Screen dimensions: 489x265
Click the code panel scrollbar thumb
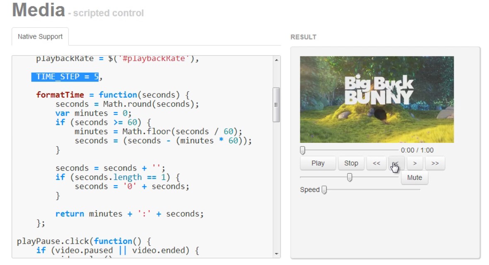276,105
